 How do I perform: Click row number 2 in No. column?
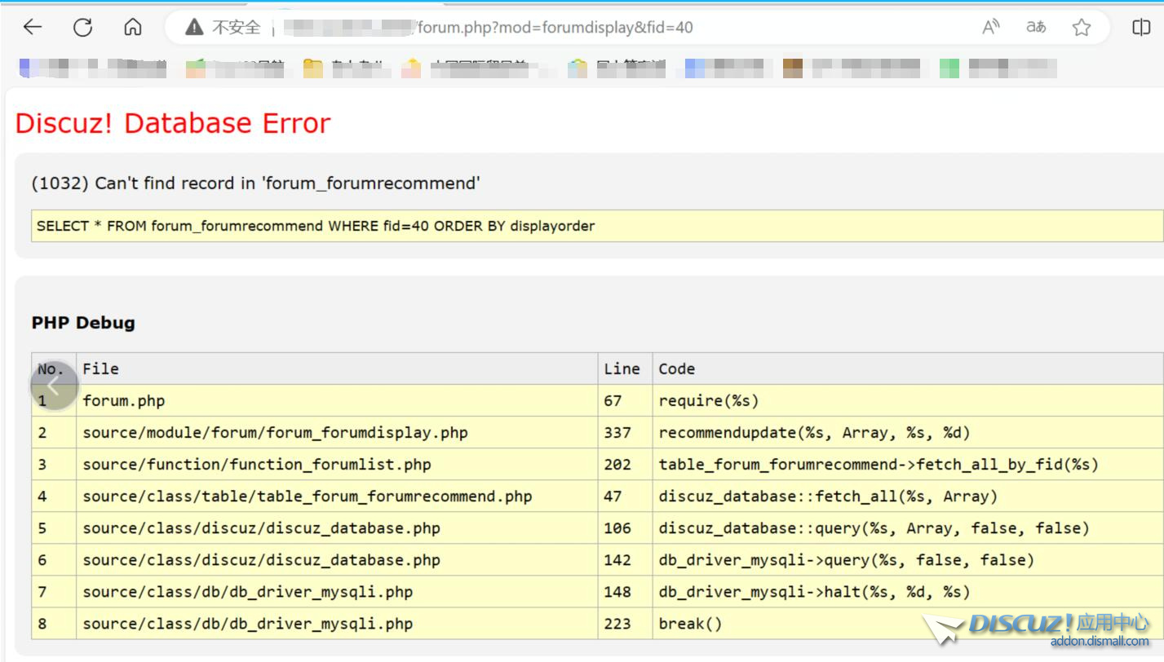point(54,432)
